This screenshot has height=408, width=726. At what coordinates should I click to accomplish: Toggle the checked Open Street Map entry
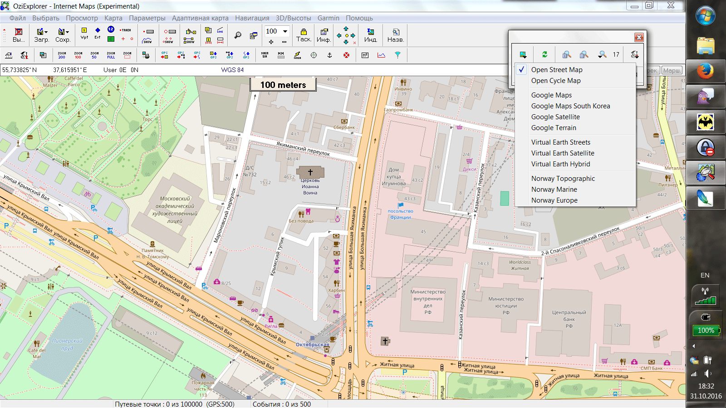tap(557, 70)
